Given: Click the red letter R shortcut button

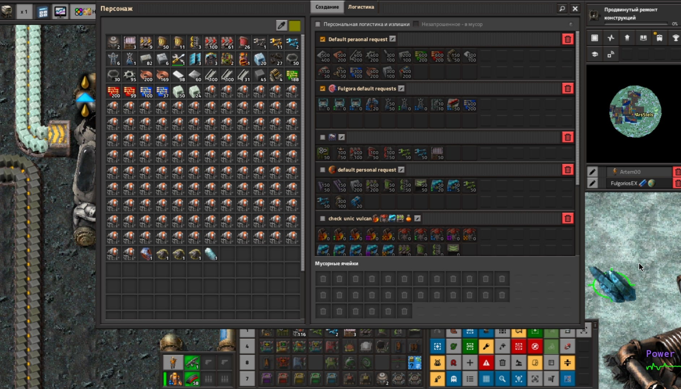Looking at the screenshot, I should click(x=454, y=363).
